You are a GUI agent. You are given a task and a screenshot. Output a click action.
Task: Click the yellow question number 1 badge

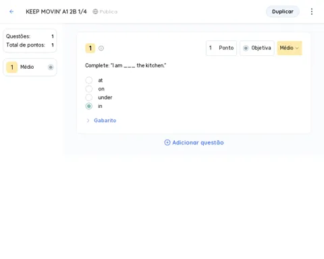click(x=90, y=48)
